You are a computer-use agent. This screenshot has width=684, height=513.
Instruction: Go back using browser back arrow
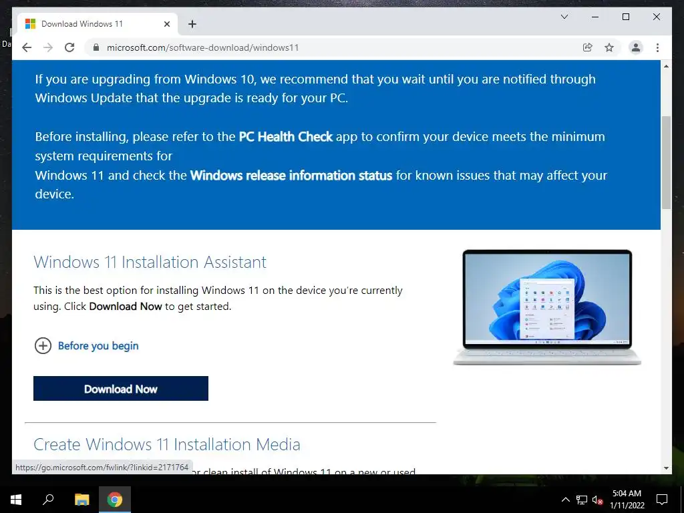point(27,47)
